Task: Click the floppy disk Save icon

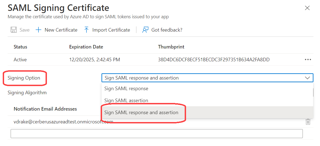Action: (x=13, y=30)
